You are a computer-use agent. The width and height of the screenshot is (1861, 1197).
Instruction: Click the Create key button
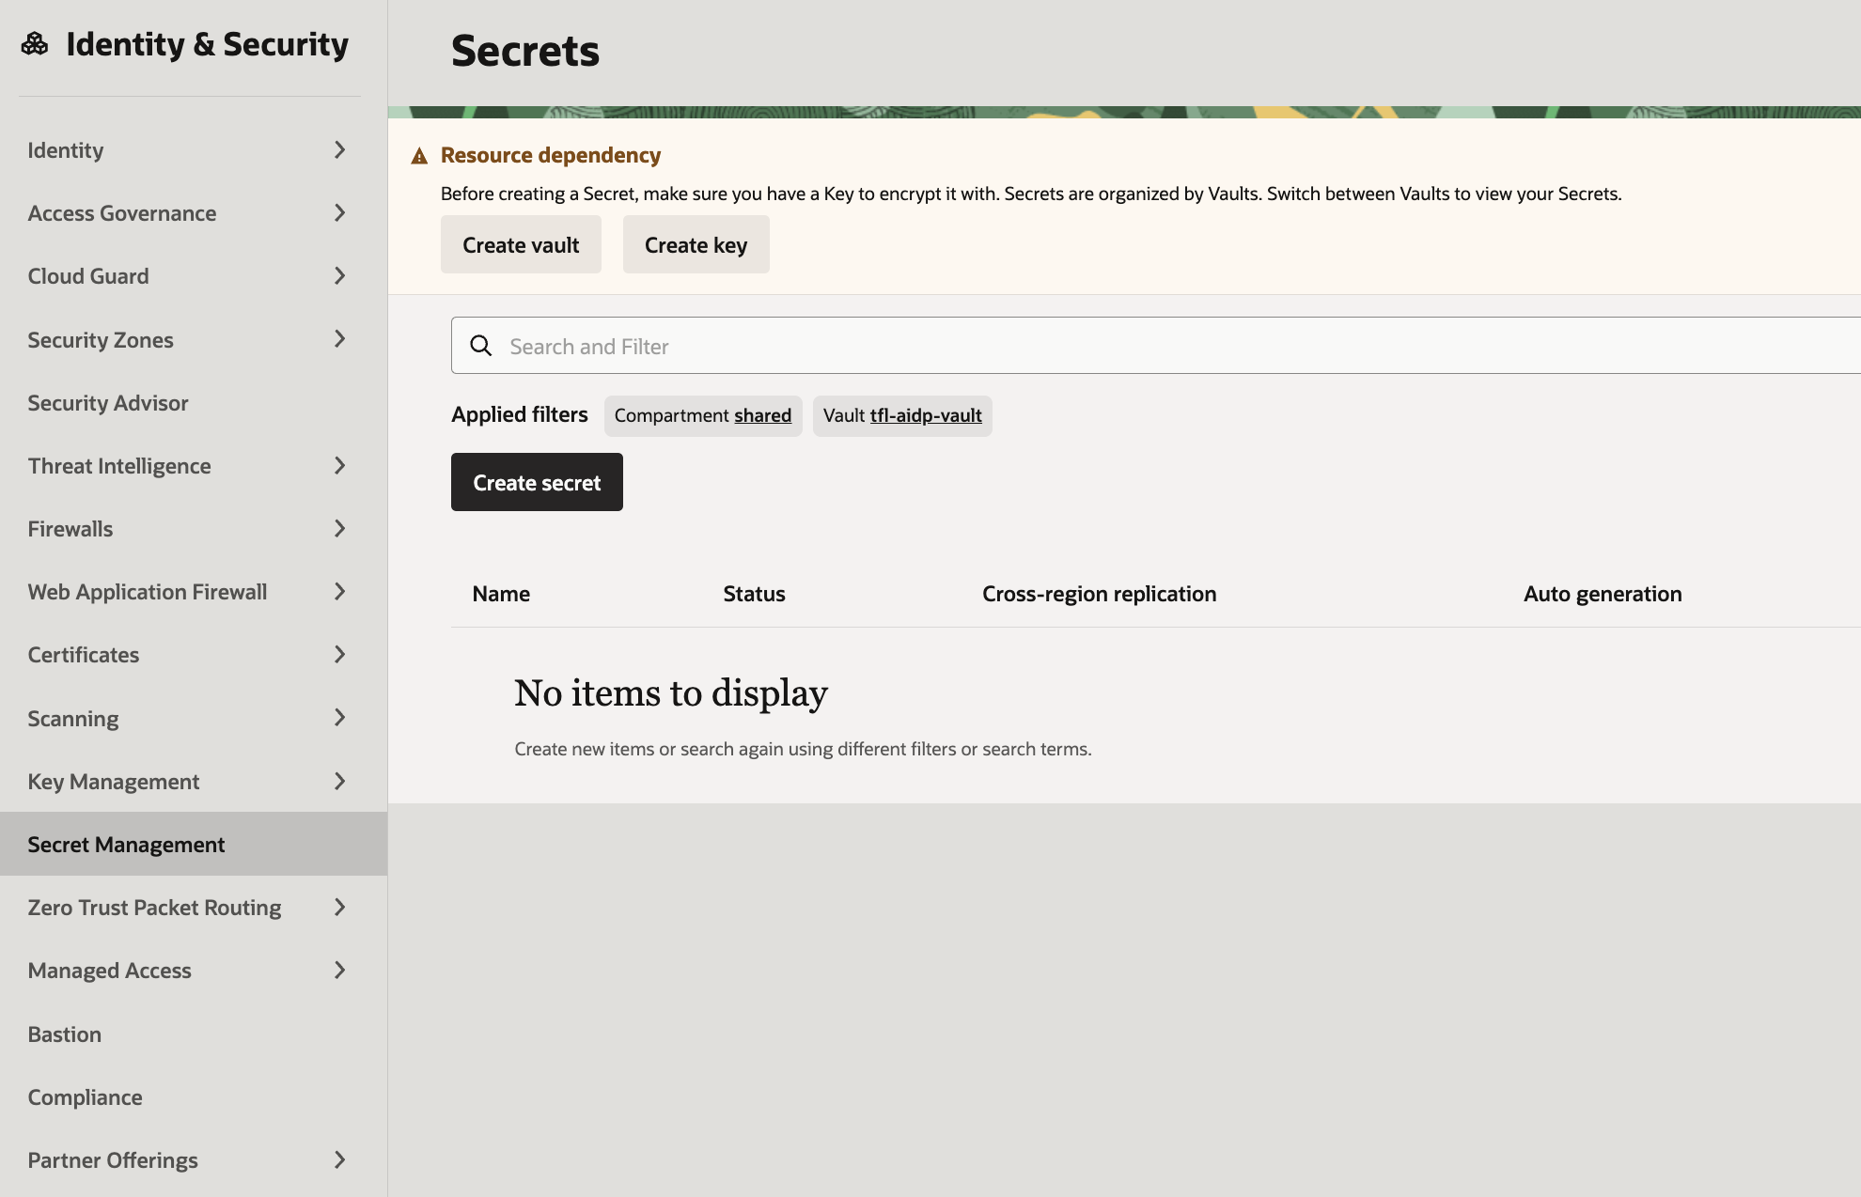tap(696, 244)
